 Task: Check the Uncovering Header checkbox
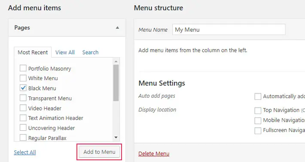click(x=23, y=127)
